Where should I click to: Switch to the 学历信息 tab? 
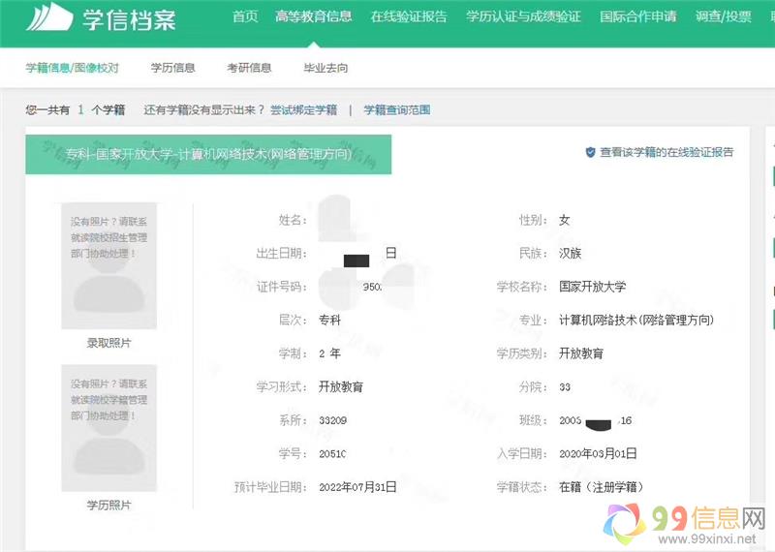(x=172, y=68)
